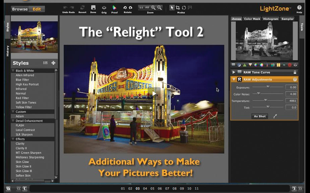Enable the arrow selection mode
Screen dimensions: 310x193
click(172, 7)
